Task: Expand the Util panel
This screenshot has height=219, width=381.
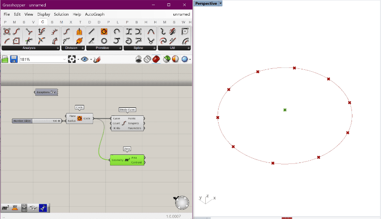Action: 189,48
